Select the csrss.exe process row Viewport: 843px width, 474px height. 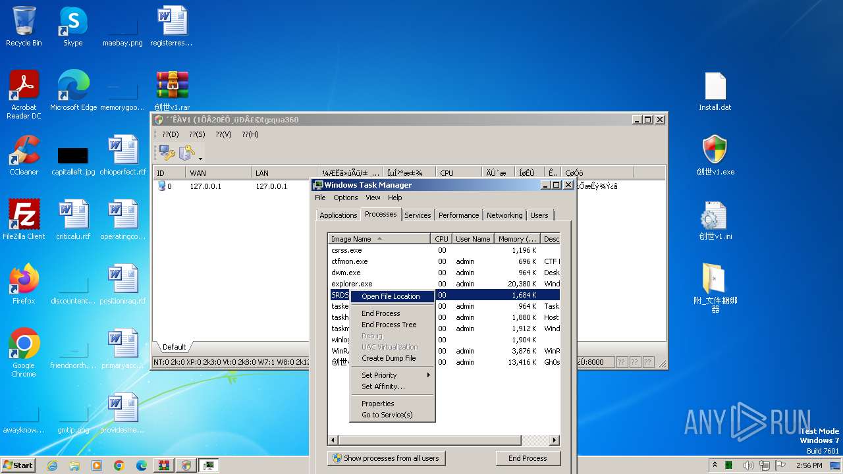444,250
